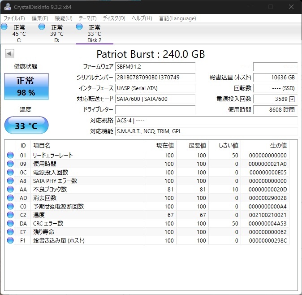Click the blue orb for attribute AA
Screen dimensions: 302x295
point(10,189)
